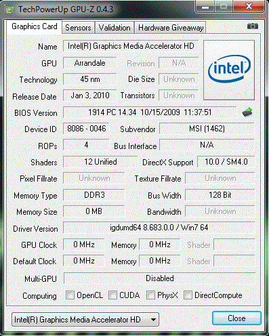Click the ROPs field showing 4
The width and height of the screenshot is (269, 336).
(86, 145)
